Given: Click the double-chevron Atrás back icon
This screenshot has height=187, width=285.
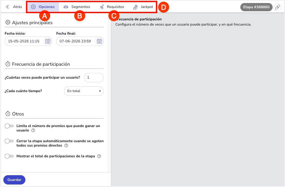Looking at the screenshot, I should (7, 7).
